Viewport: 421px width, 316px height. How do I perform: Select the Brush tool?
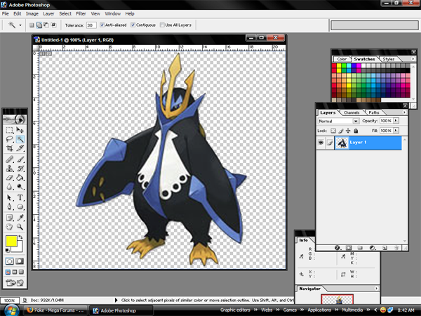(20, 159)
